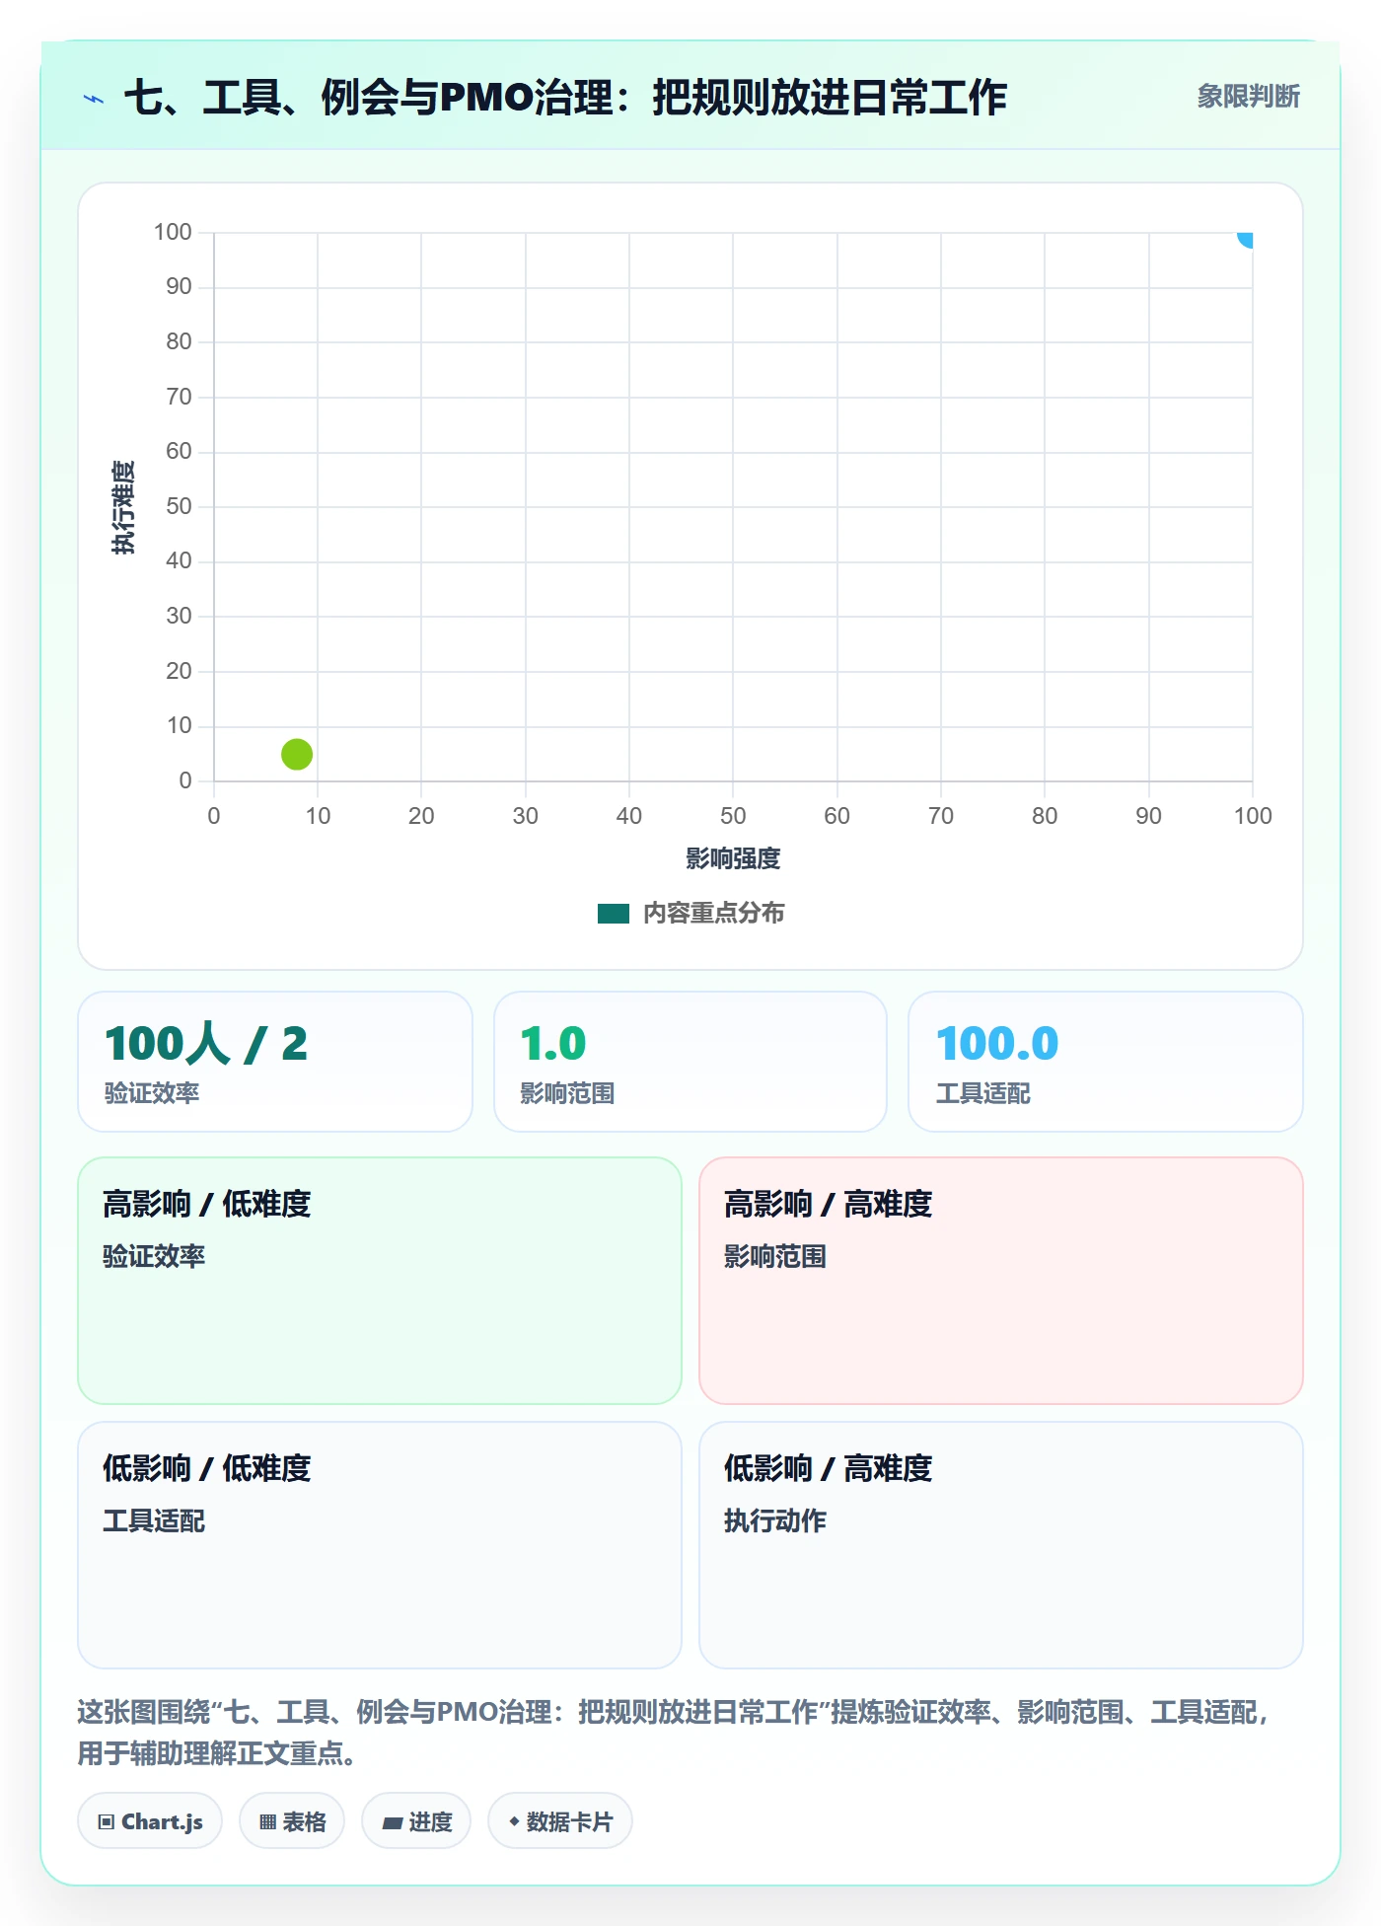
Task: Click the 象限判断 label in header
Action: (x=1249, y=97)
